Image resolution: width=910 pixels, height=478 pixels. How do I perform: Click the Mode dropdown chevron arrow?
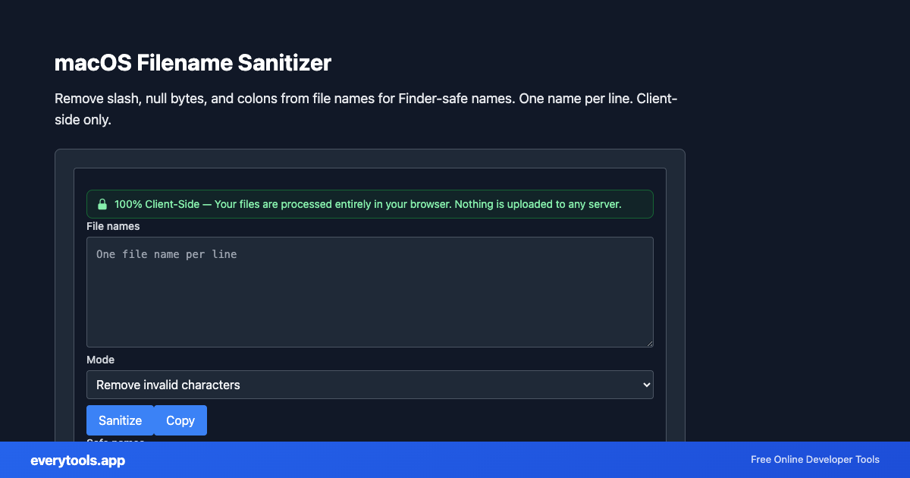641,385
